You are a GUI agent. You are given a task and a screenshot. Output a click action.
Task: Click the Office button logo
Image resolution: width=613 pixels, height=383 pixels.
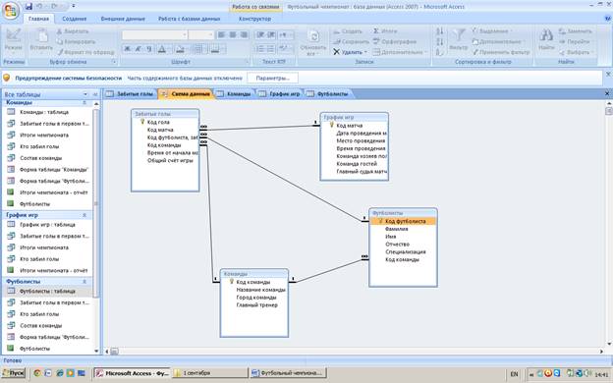[11, 11]
